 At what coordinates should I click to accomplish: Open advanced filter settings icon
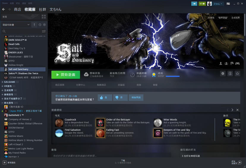[x=44, y=31]
